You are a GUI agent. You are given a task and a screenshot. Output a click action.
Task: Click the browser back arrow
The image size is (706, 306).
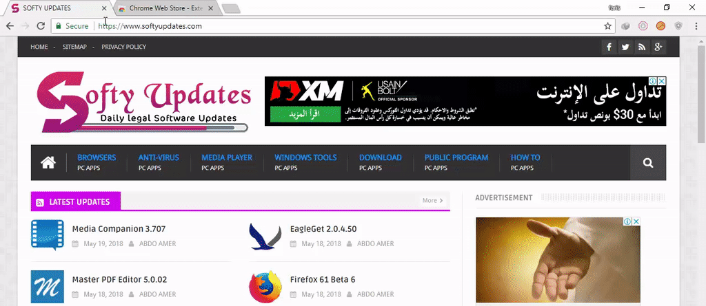[x=10, y=26]
